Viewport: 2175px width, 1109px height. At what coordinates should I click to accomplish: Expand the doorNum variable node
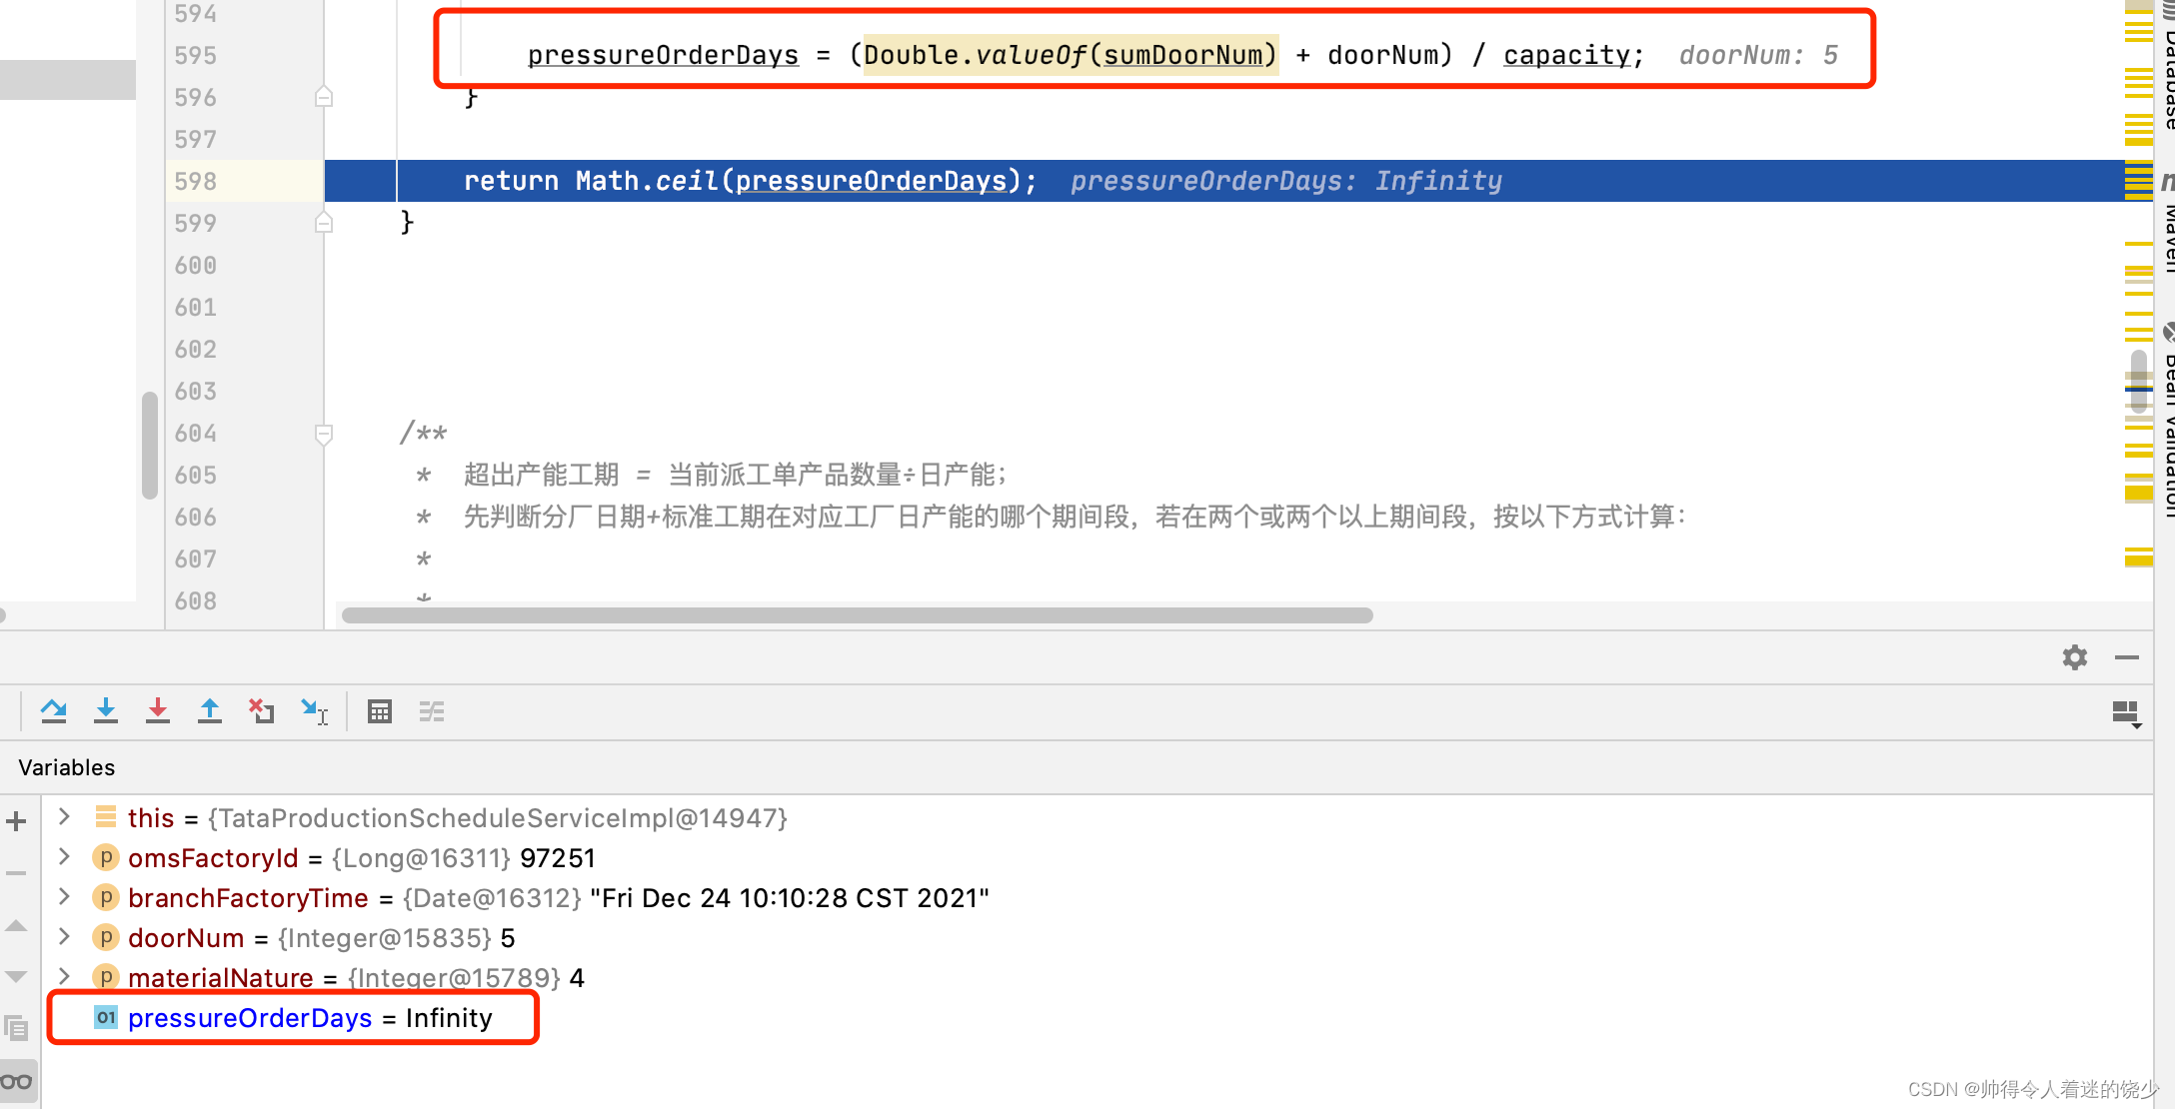pyautogui.click(x=64, y=937)
